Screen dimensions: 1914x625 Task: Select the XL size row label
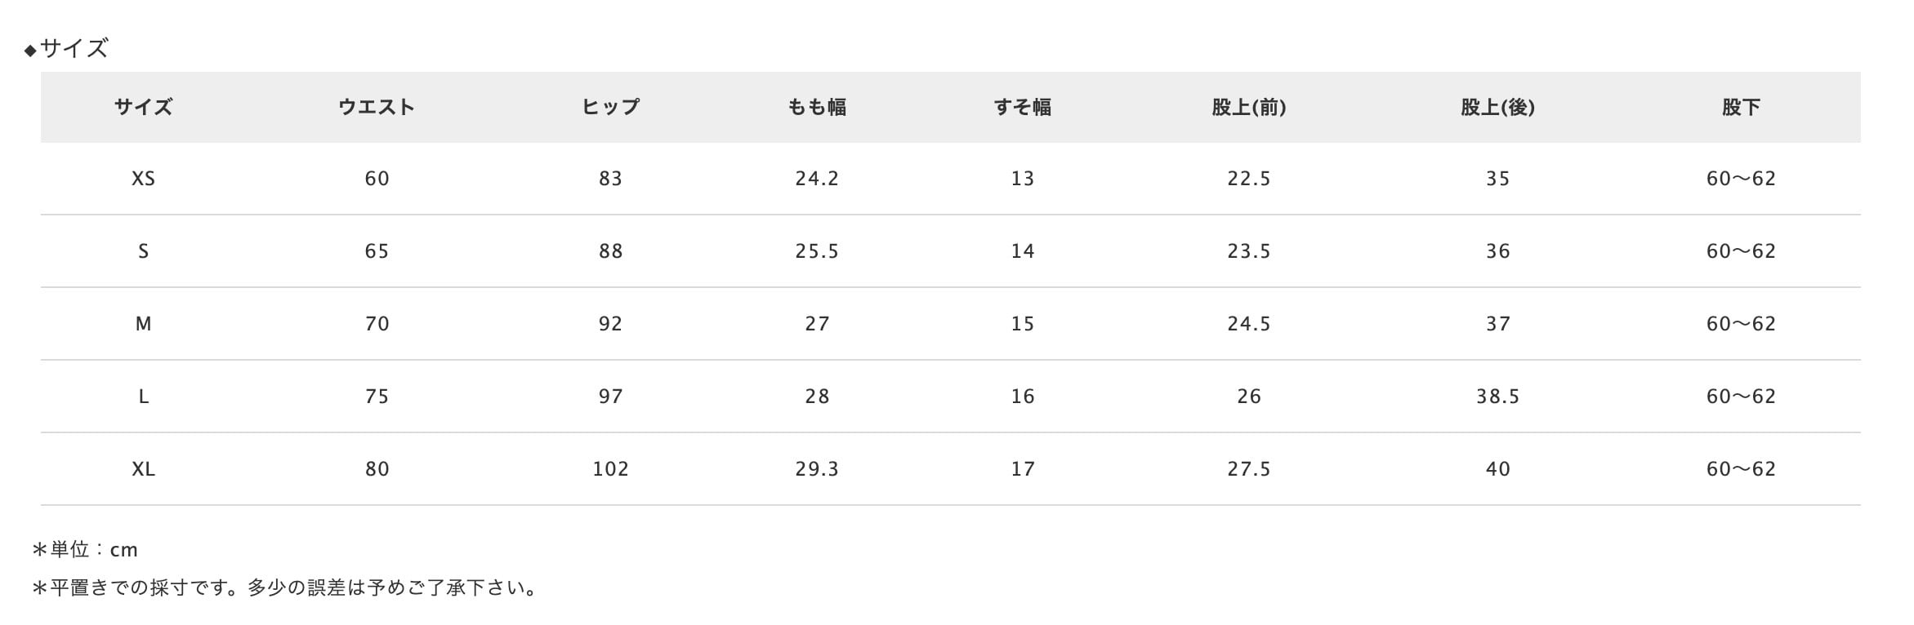(x=143, y=469)
